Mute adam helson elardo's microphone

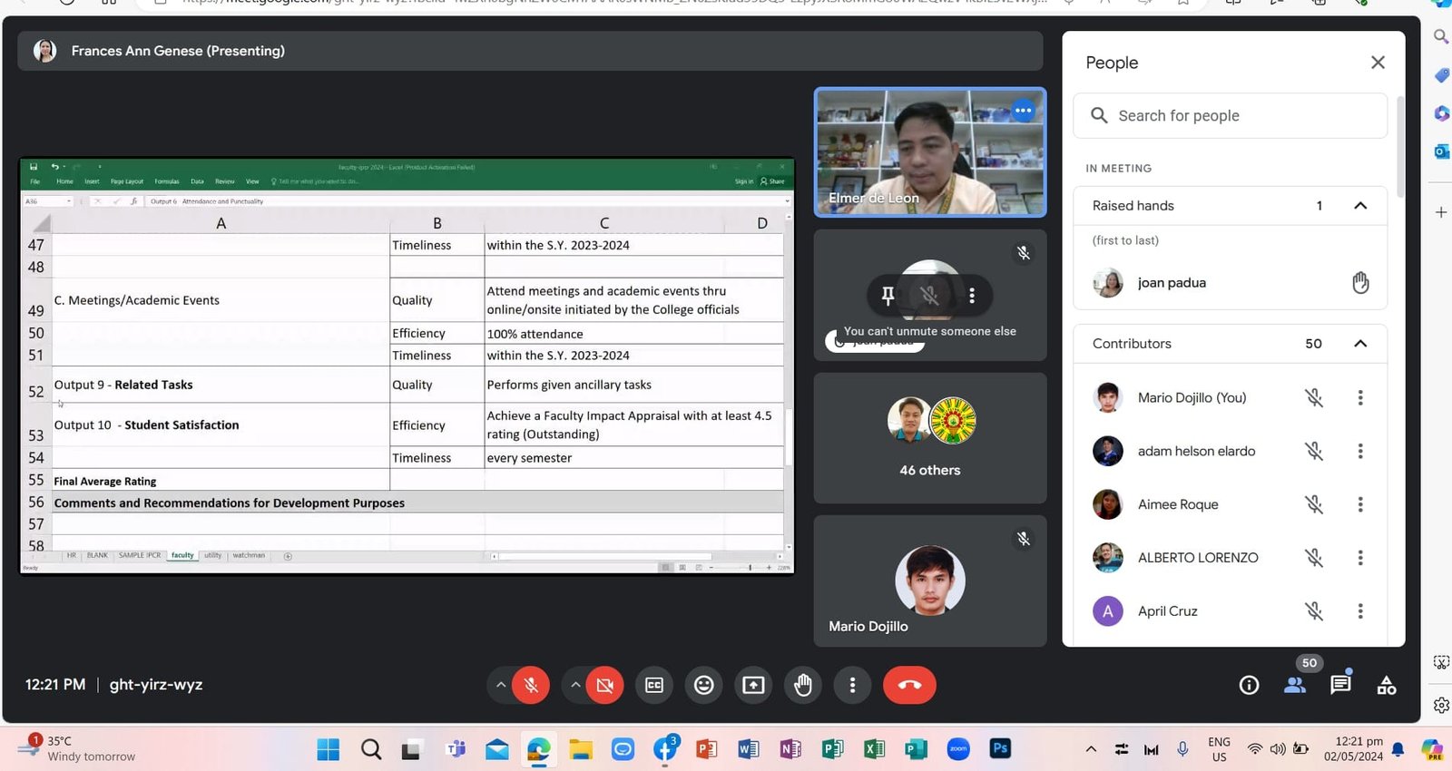tap(1314, 451)
